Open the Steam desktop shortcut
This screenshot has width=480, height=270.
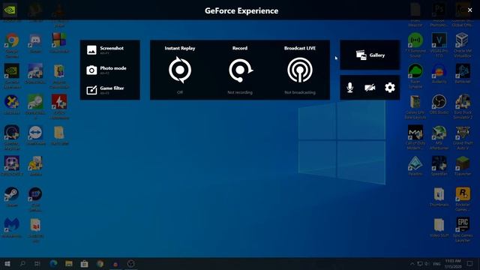pyautogui.click(x=12, y=197)
